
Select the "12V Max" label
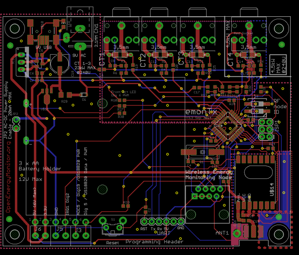click(31, 179)
